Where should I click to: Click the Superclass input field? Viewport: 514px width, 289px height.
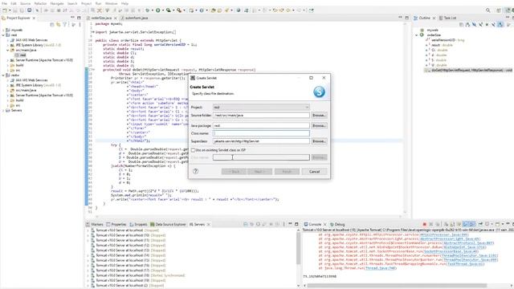[x=261, y=141]
